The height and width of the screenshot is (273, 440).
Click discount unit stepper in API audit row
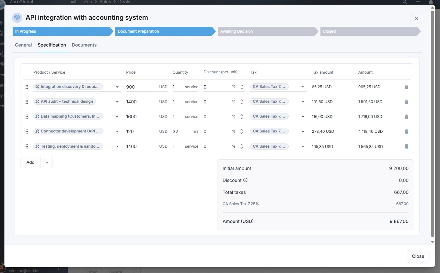point(242,102)
